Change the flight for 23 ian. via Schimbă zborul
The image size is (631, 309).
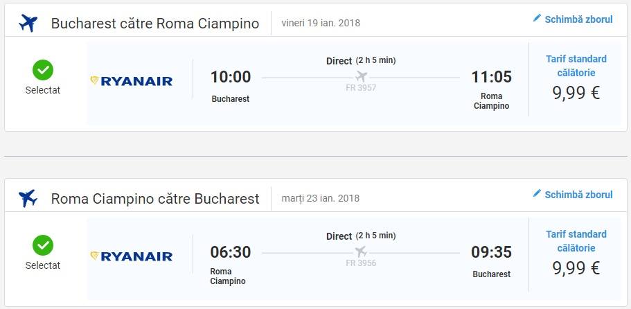pos(578,195)
